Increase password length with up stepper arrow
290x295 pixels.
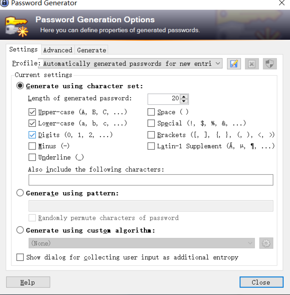pyautogui.click(x=184, y=97)
